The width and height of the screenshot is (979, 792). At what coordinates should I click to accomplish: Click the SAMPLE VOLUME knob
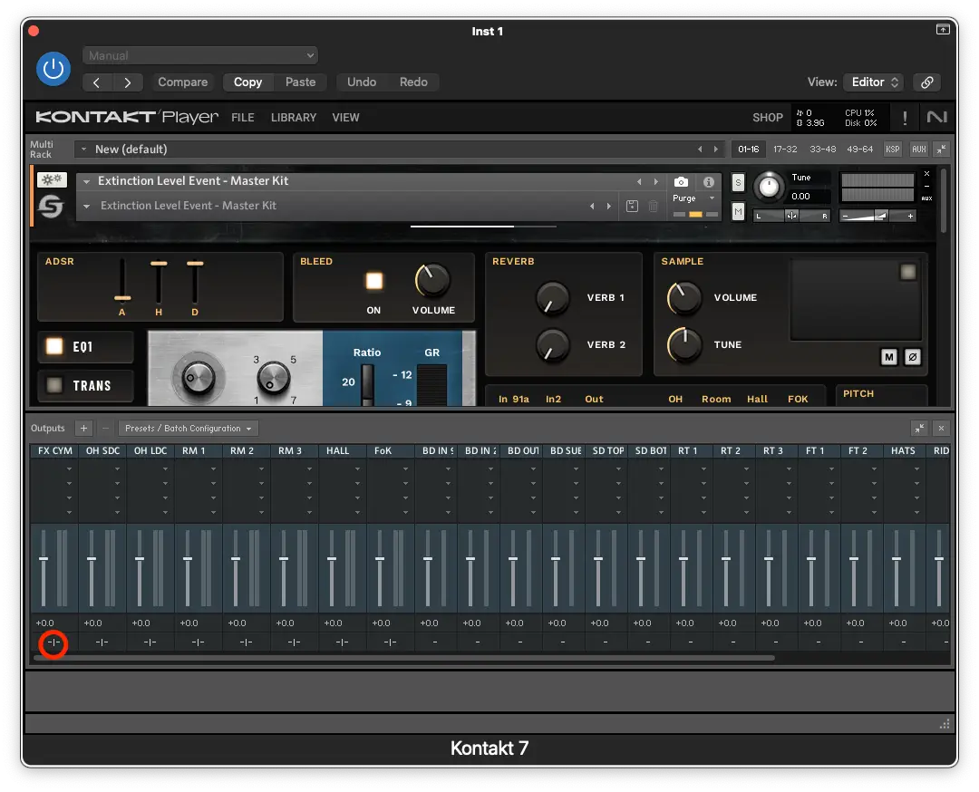684,298
